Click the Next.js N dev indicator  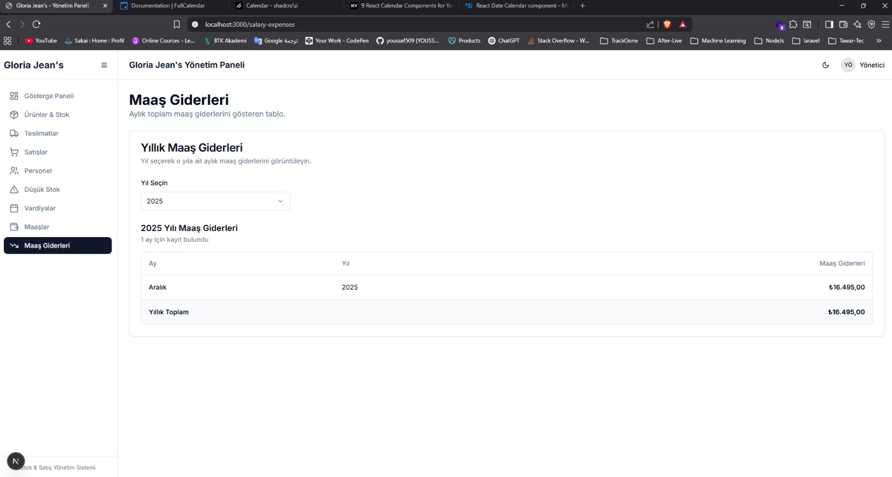click(x=16, y=461)
